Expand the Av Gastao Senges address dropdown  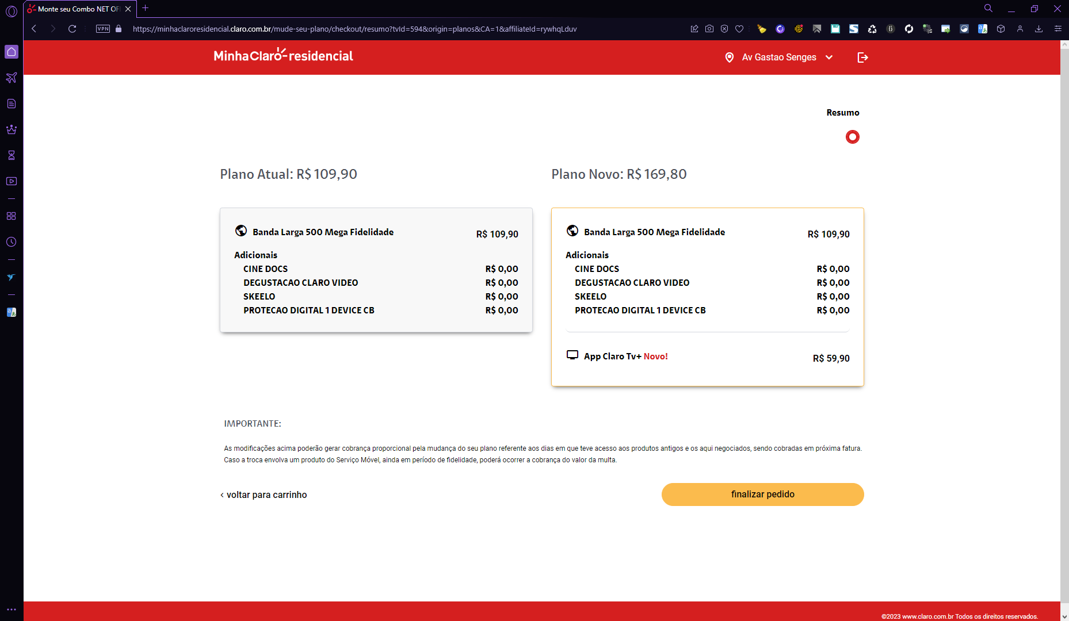(x=788, y=57)
